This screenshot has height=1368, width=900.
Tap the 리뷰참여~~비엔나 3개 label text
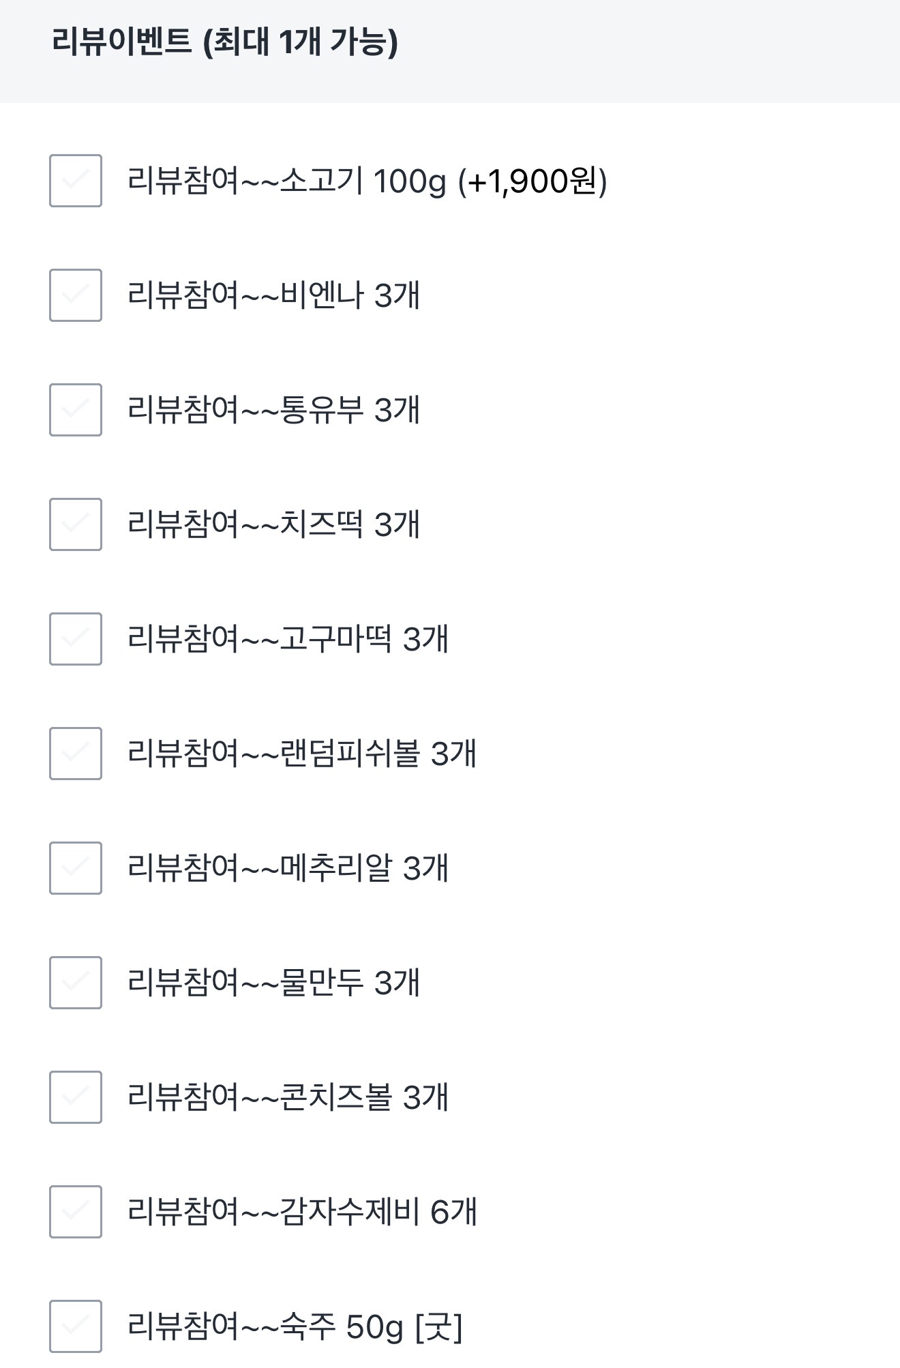click(x=273, y=296)
